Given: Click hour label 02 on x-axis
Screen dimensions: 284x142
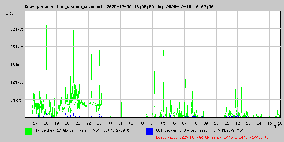Looking at the screenshot, I should pos(131,123).
